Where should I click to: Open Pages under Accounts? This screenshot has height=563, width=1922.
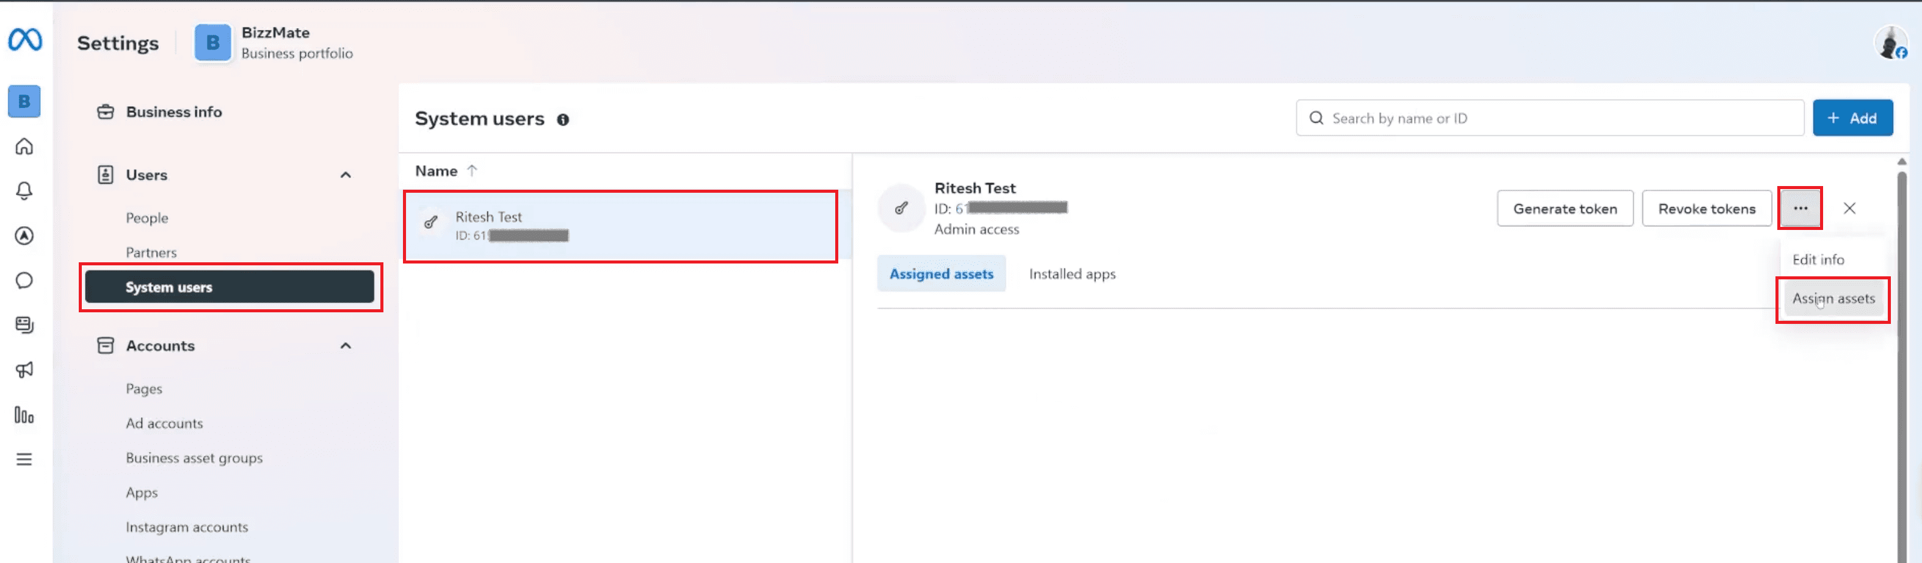(x=143, y=389)
